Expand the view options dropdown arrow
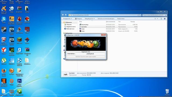Viewport: 172px width, 97px height. (x=158, y=19)
